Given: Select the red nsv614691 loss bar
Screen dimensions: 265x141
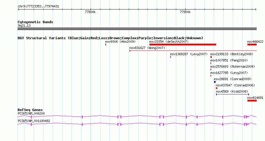Looking at the screenshot, I should point(252,101).
